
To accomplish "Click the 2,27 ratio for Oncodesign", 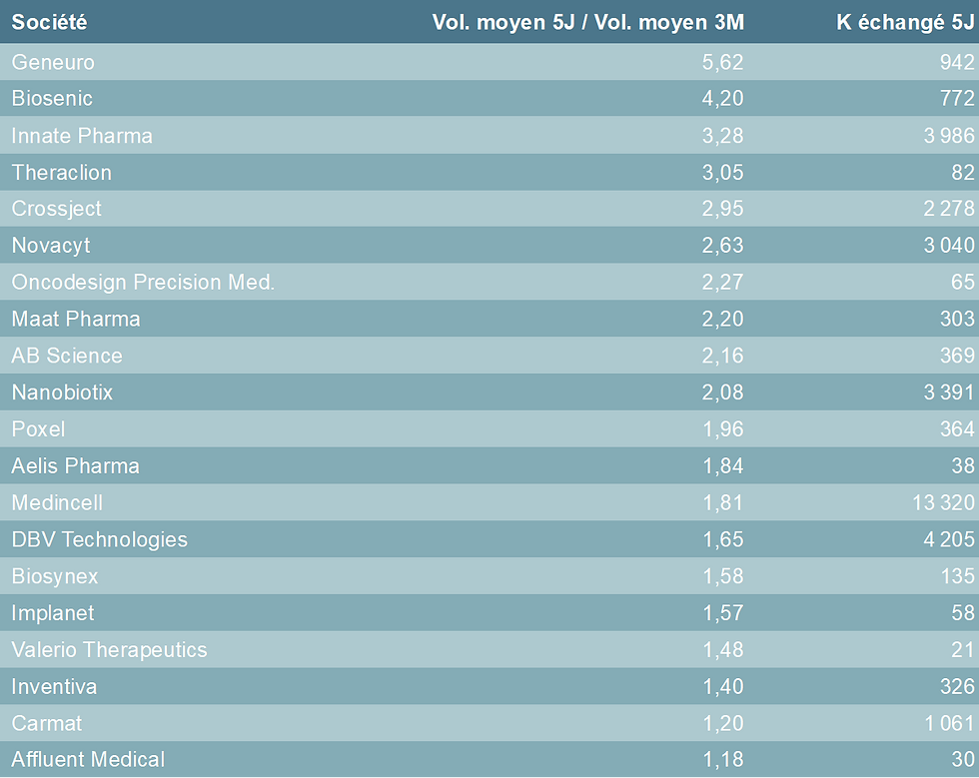I will tap(723, 283).
